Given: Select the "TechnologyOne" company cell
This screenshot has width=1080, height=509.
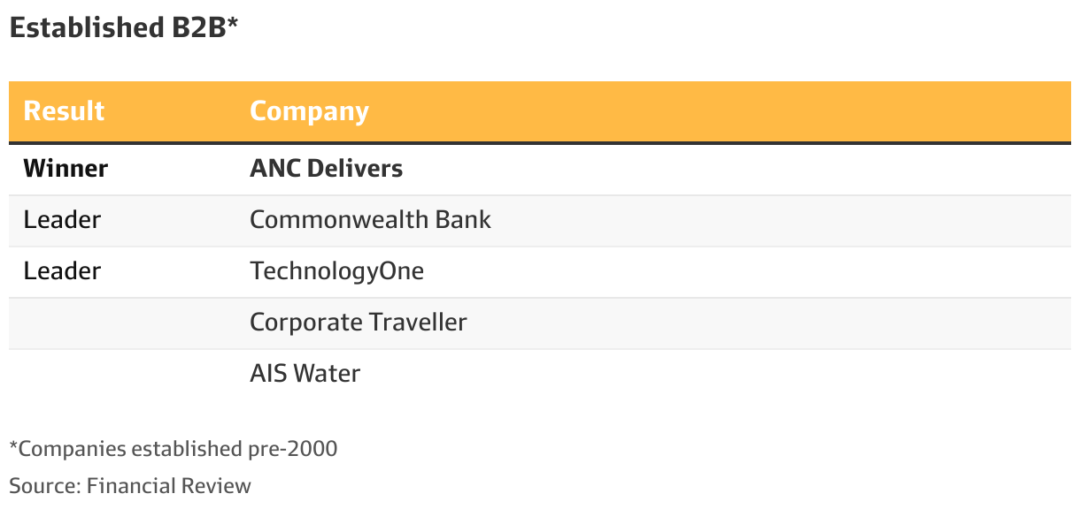Looking at the screenshot, I should [336, 270].
